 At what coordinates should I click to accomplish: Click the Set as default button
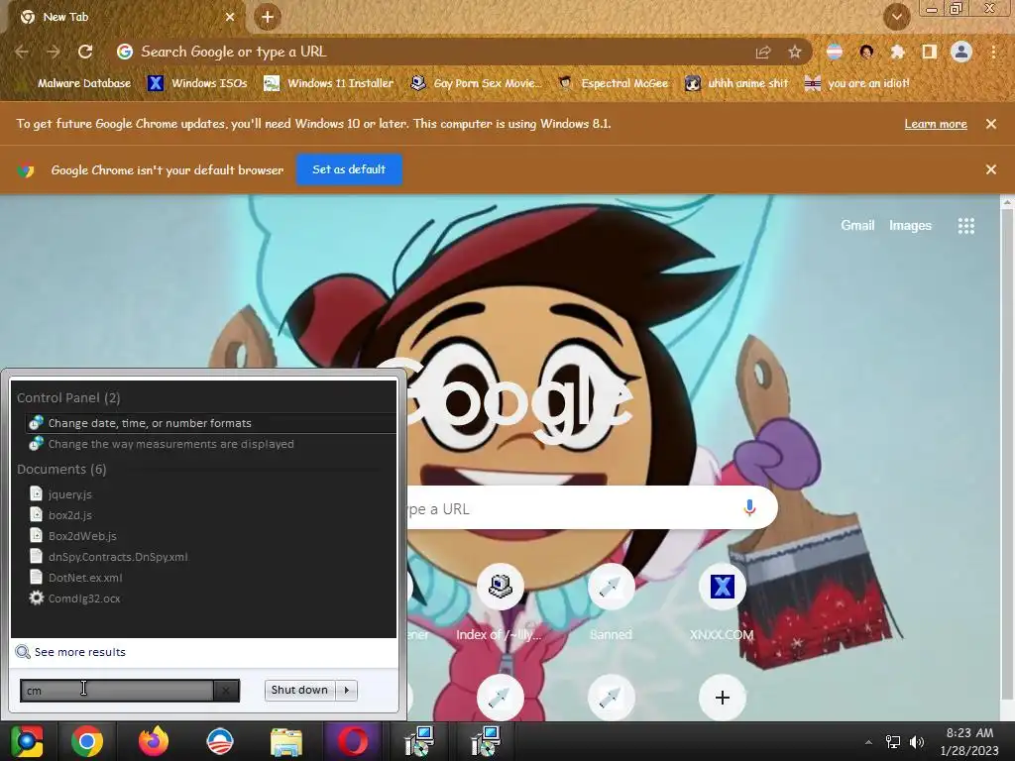point(349,169)
